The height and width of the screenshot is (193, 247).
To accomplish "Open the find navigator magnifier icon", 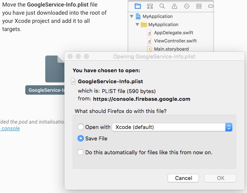I will pos(162,6).
